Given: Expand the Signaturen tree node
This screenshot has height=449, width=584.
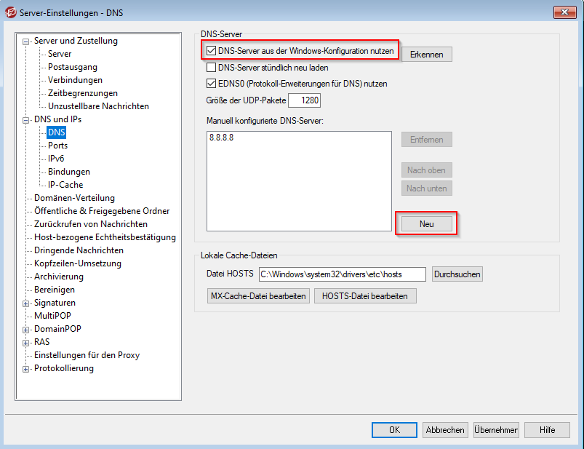Looking at the screenshot, I should click(x=26, y=303).
